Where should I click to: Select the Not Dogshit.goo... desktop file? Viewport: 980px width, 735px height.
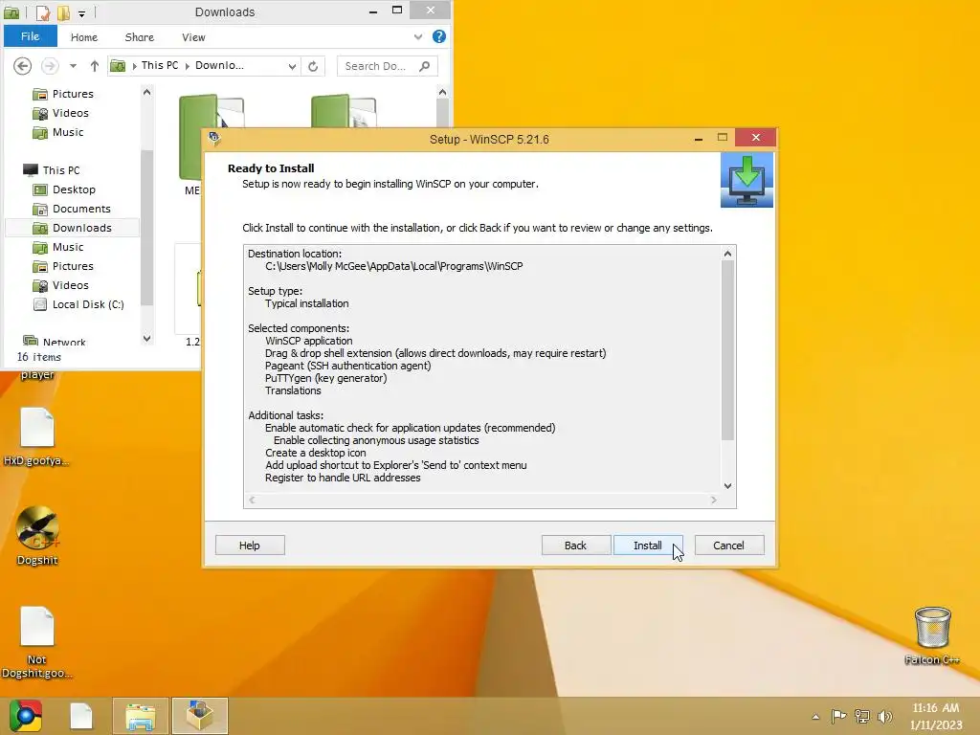click(37, 642)
